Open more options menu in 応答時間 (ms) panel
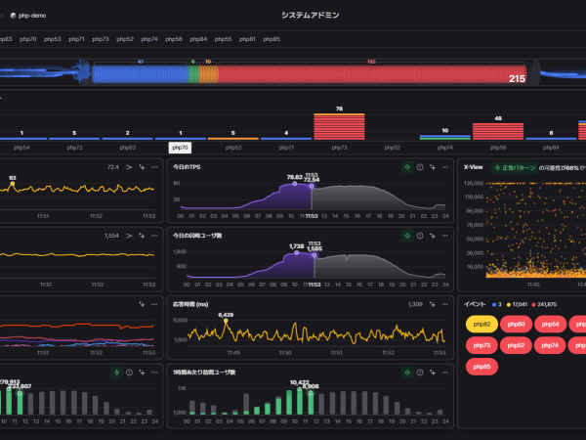 444,304
